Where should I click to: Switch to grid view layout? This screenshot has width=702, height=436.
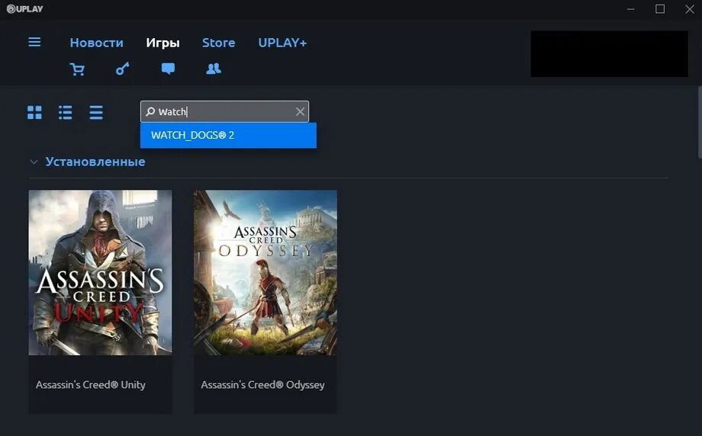point(34,112)
